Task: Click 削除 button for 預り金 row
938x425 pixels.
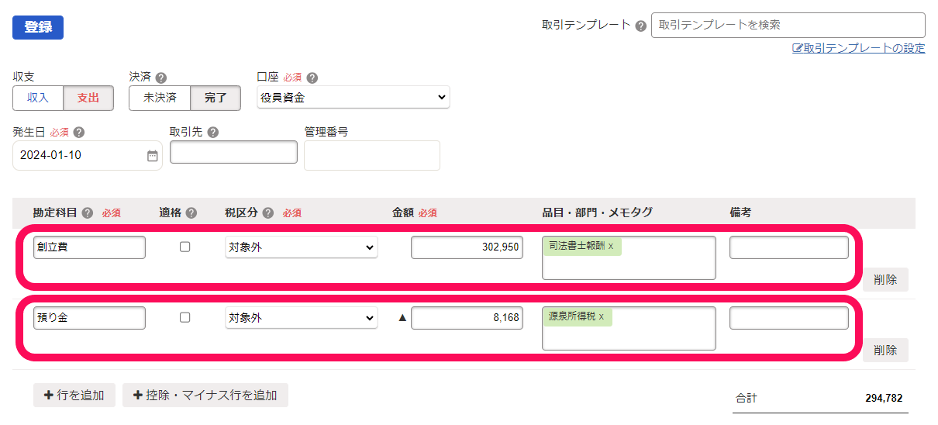Action: coord(885,351)
